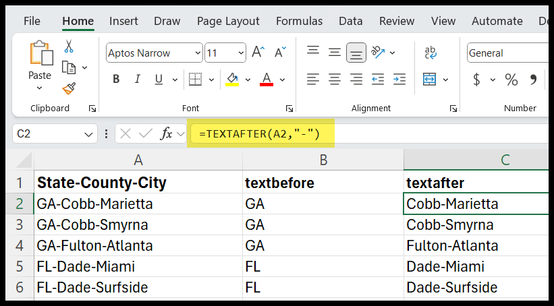Viewport: 554px width, 306px height.
Task: Open orientation dropdown arrow
Action: (393, 53)
